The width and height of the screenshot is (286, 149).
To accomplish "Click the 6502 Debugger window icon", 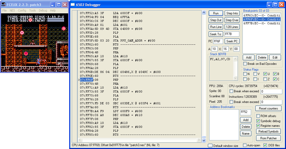I will click(x=73, y=4).
